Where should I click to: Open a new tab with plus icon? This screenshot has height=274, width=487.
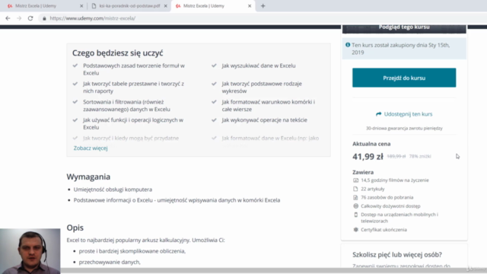pyautogui.click(x=263, y=6)
